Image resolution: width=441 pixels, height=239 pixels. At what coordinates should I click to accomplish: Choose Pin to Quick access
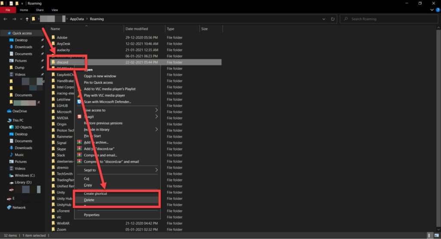click(98, 83)
